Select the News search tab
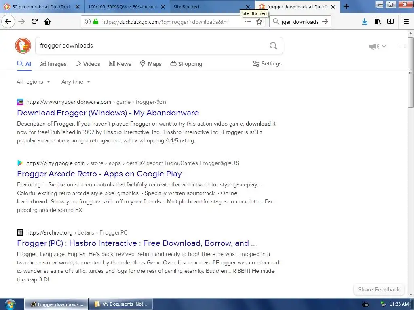Image resolution: width=414 pixels, height=310 pixels. pyautogui.click(x=120, y=64)
